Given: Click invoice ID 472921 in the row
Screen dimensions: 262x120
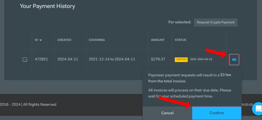Looking at the screenshot, I should tap(41, 59).
